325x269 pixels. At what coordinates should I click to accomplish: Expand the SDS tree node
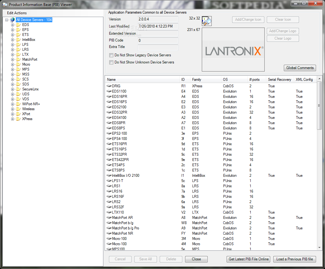(12, 84)
